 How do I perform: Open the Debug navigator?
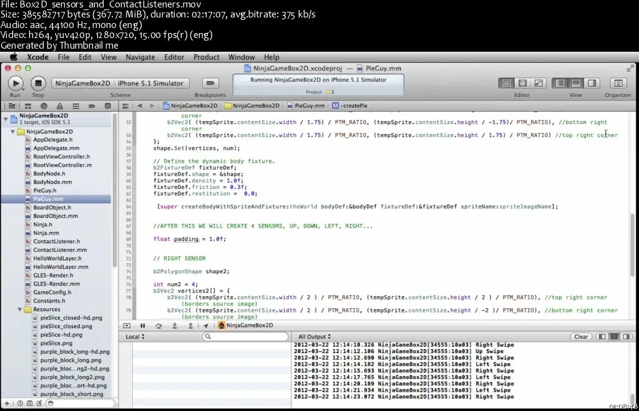pos(76,106)
